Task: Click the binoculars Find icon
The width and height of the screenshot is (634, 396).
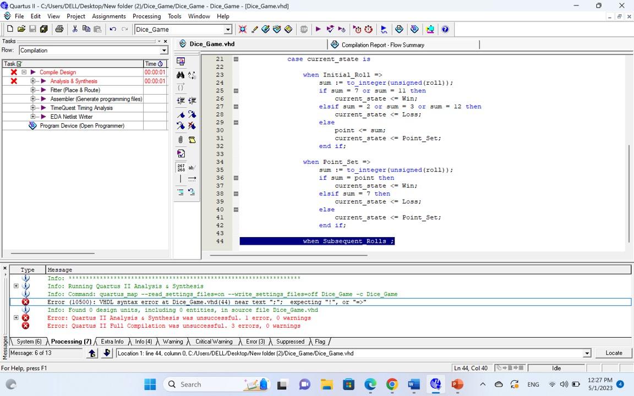Action: (x=181, y=75)
